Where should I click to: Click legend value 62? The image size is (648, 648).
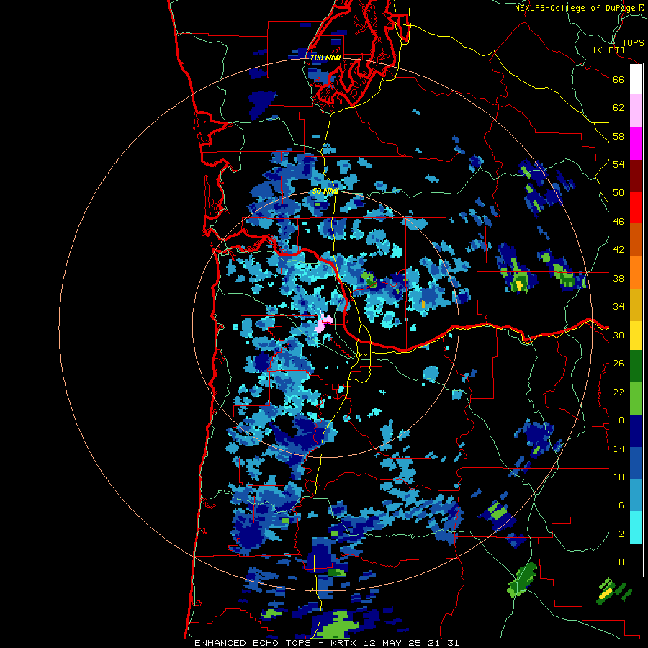coord(618,108)
